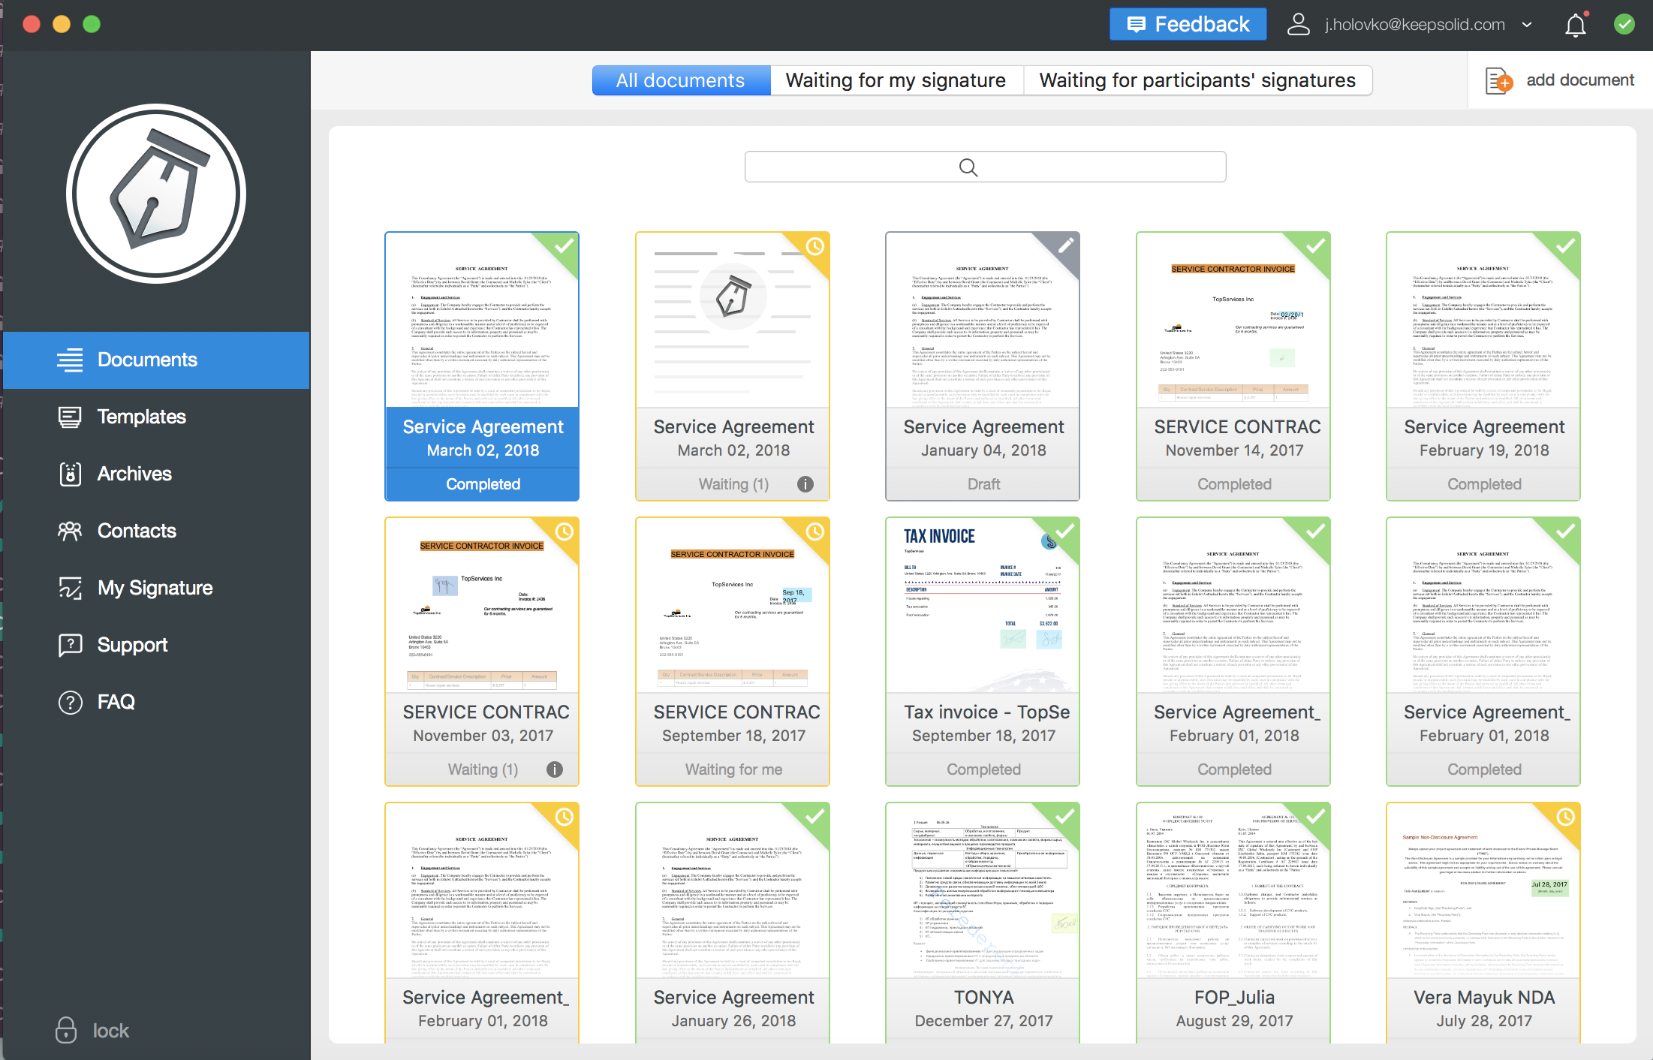Open the Contacts sidebar item
Viewport: 1653px width, 1060px height.
[137, 531]
